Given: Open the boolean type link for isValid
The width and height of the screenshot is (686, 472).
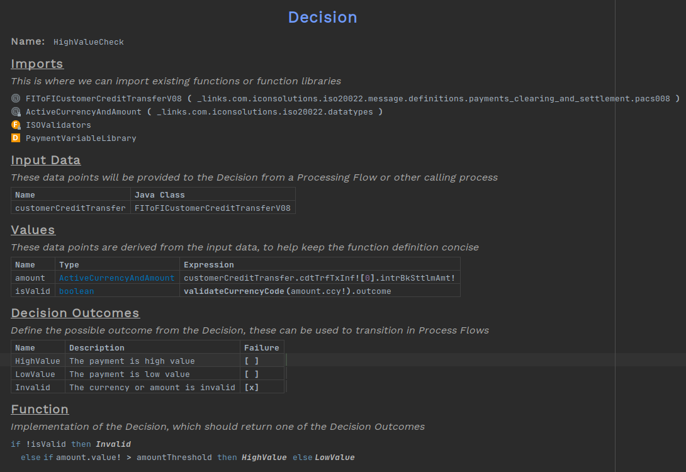Looking at the screenshot, I should [x=76, y=291].
